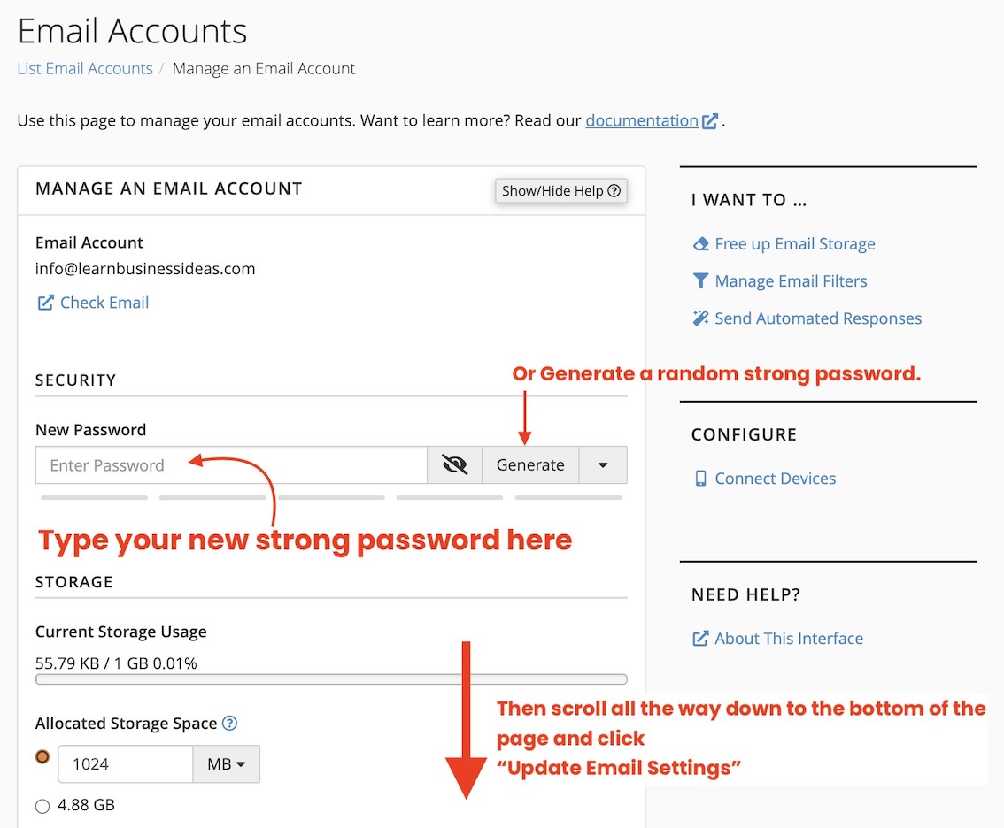Open the documentation link
This screenshot has width=1004, height=828.
[641, 120]
